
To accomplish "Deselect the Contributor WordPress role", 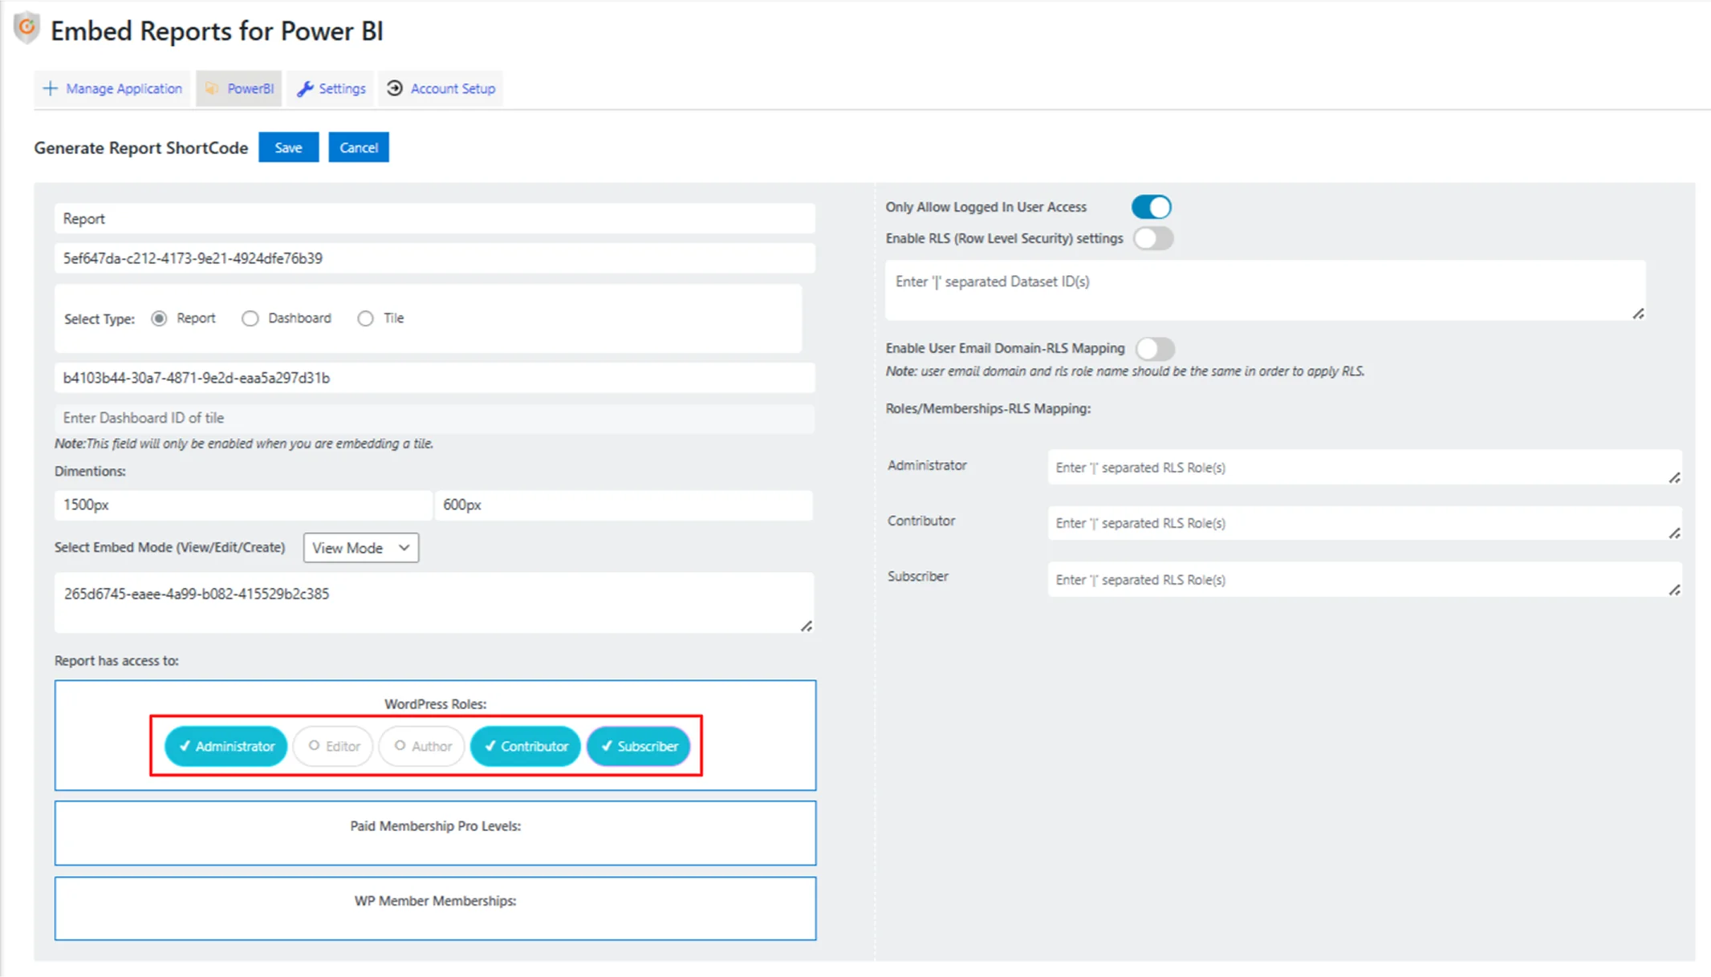I will [x=526, y=746].
